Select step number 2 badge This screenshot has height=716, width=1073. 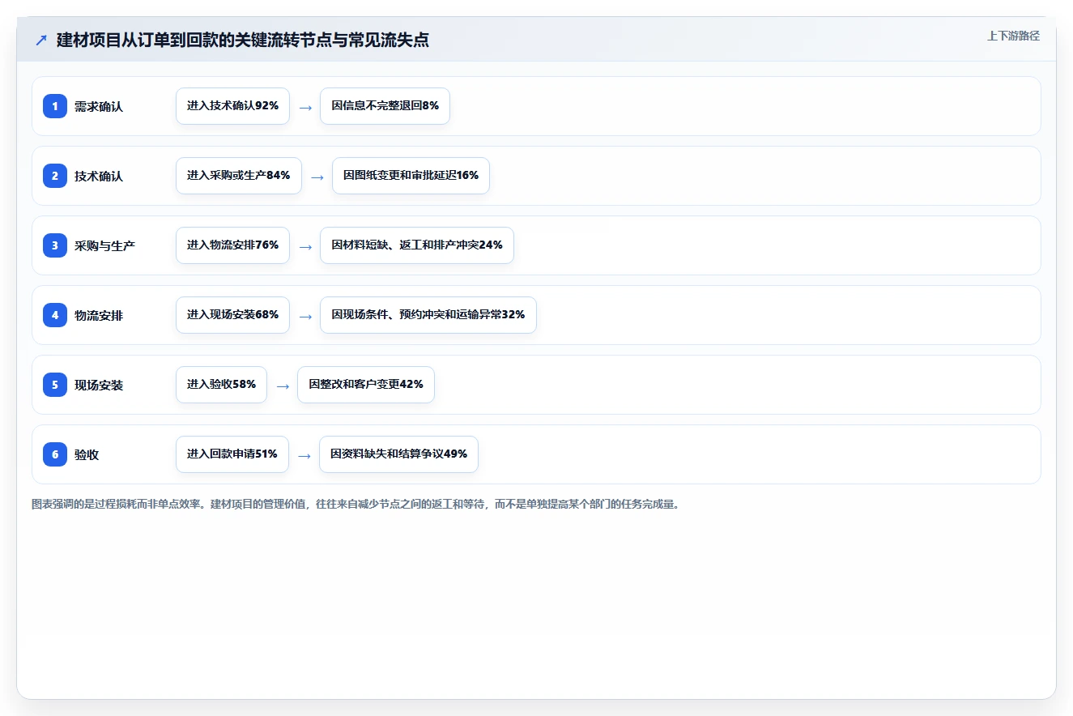pyautogui.click(x=55, y=176)
